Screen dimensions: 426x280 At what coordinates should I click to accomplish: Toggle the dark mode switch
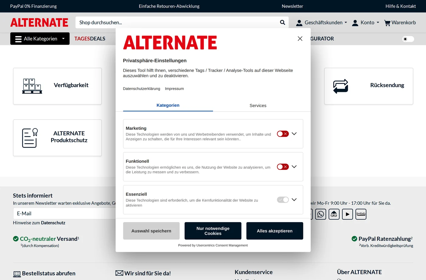coord(408,39)
